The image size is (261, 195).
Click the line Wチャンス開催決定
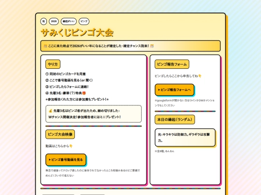[85, 117]
